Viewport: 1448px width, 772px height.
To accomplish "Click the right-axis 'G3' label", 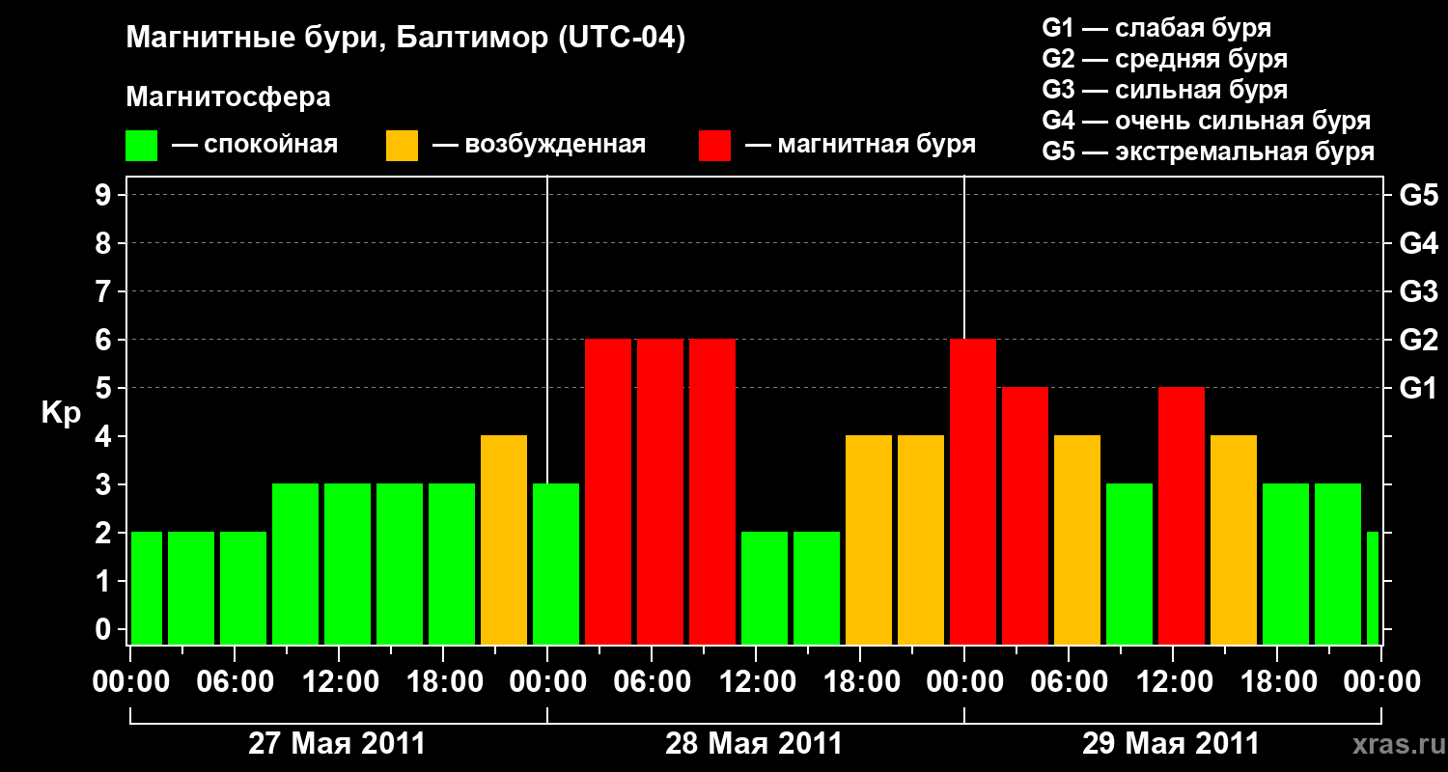I will (x=1418, y=291).
